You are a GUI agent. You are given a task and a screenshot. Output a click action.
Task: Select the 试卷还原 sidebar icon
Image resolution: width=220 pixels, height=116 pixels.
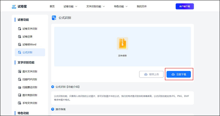coord(19,37)
